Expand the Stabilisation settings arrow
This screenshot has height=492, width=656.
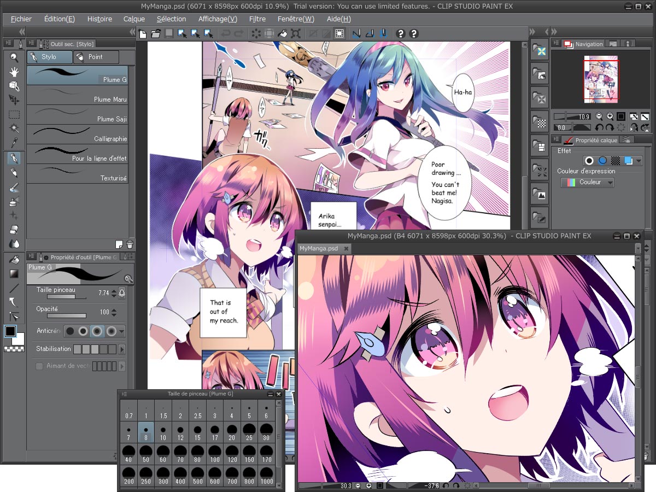(x=122, y=349)
